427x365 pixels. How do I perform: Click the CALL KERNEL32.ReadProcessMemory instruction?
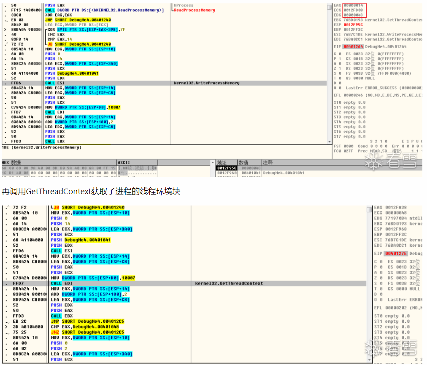click(x=104, y=10)
